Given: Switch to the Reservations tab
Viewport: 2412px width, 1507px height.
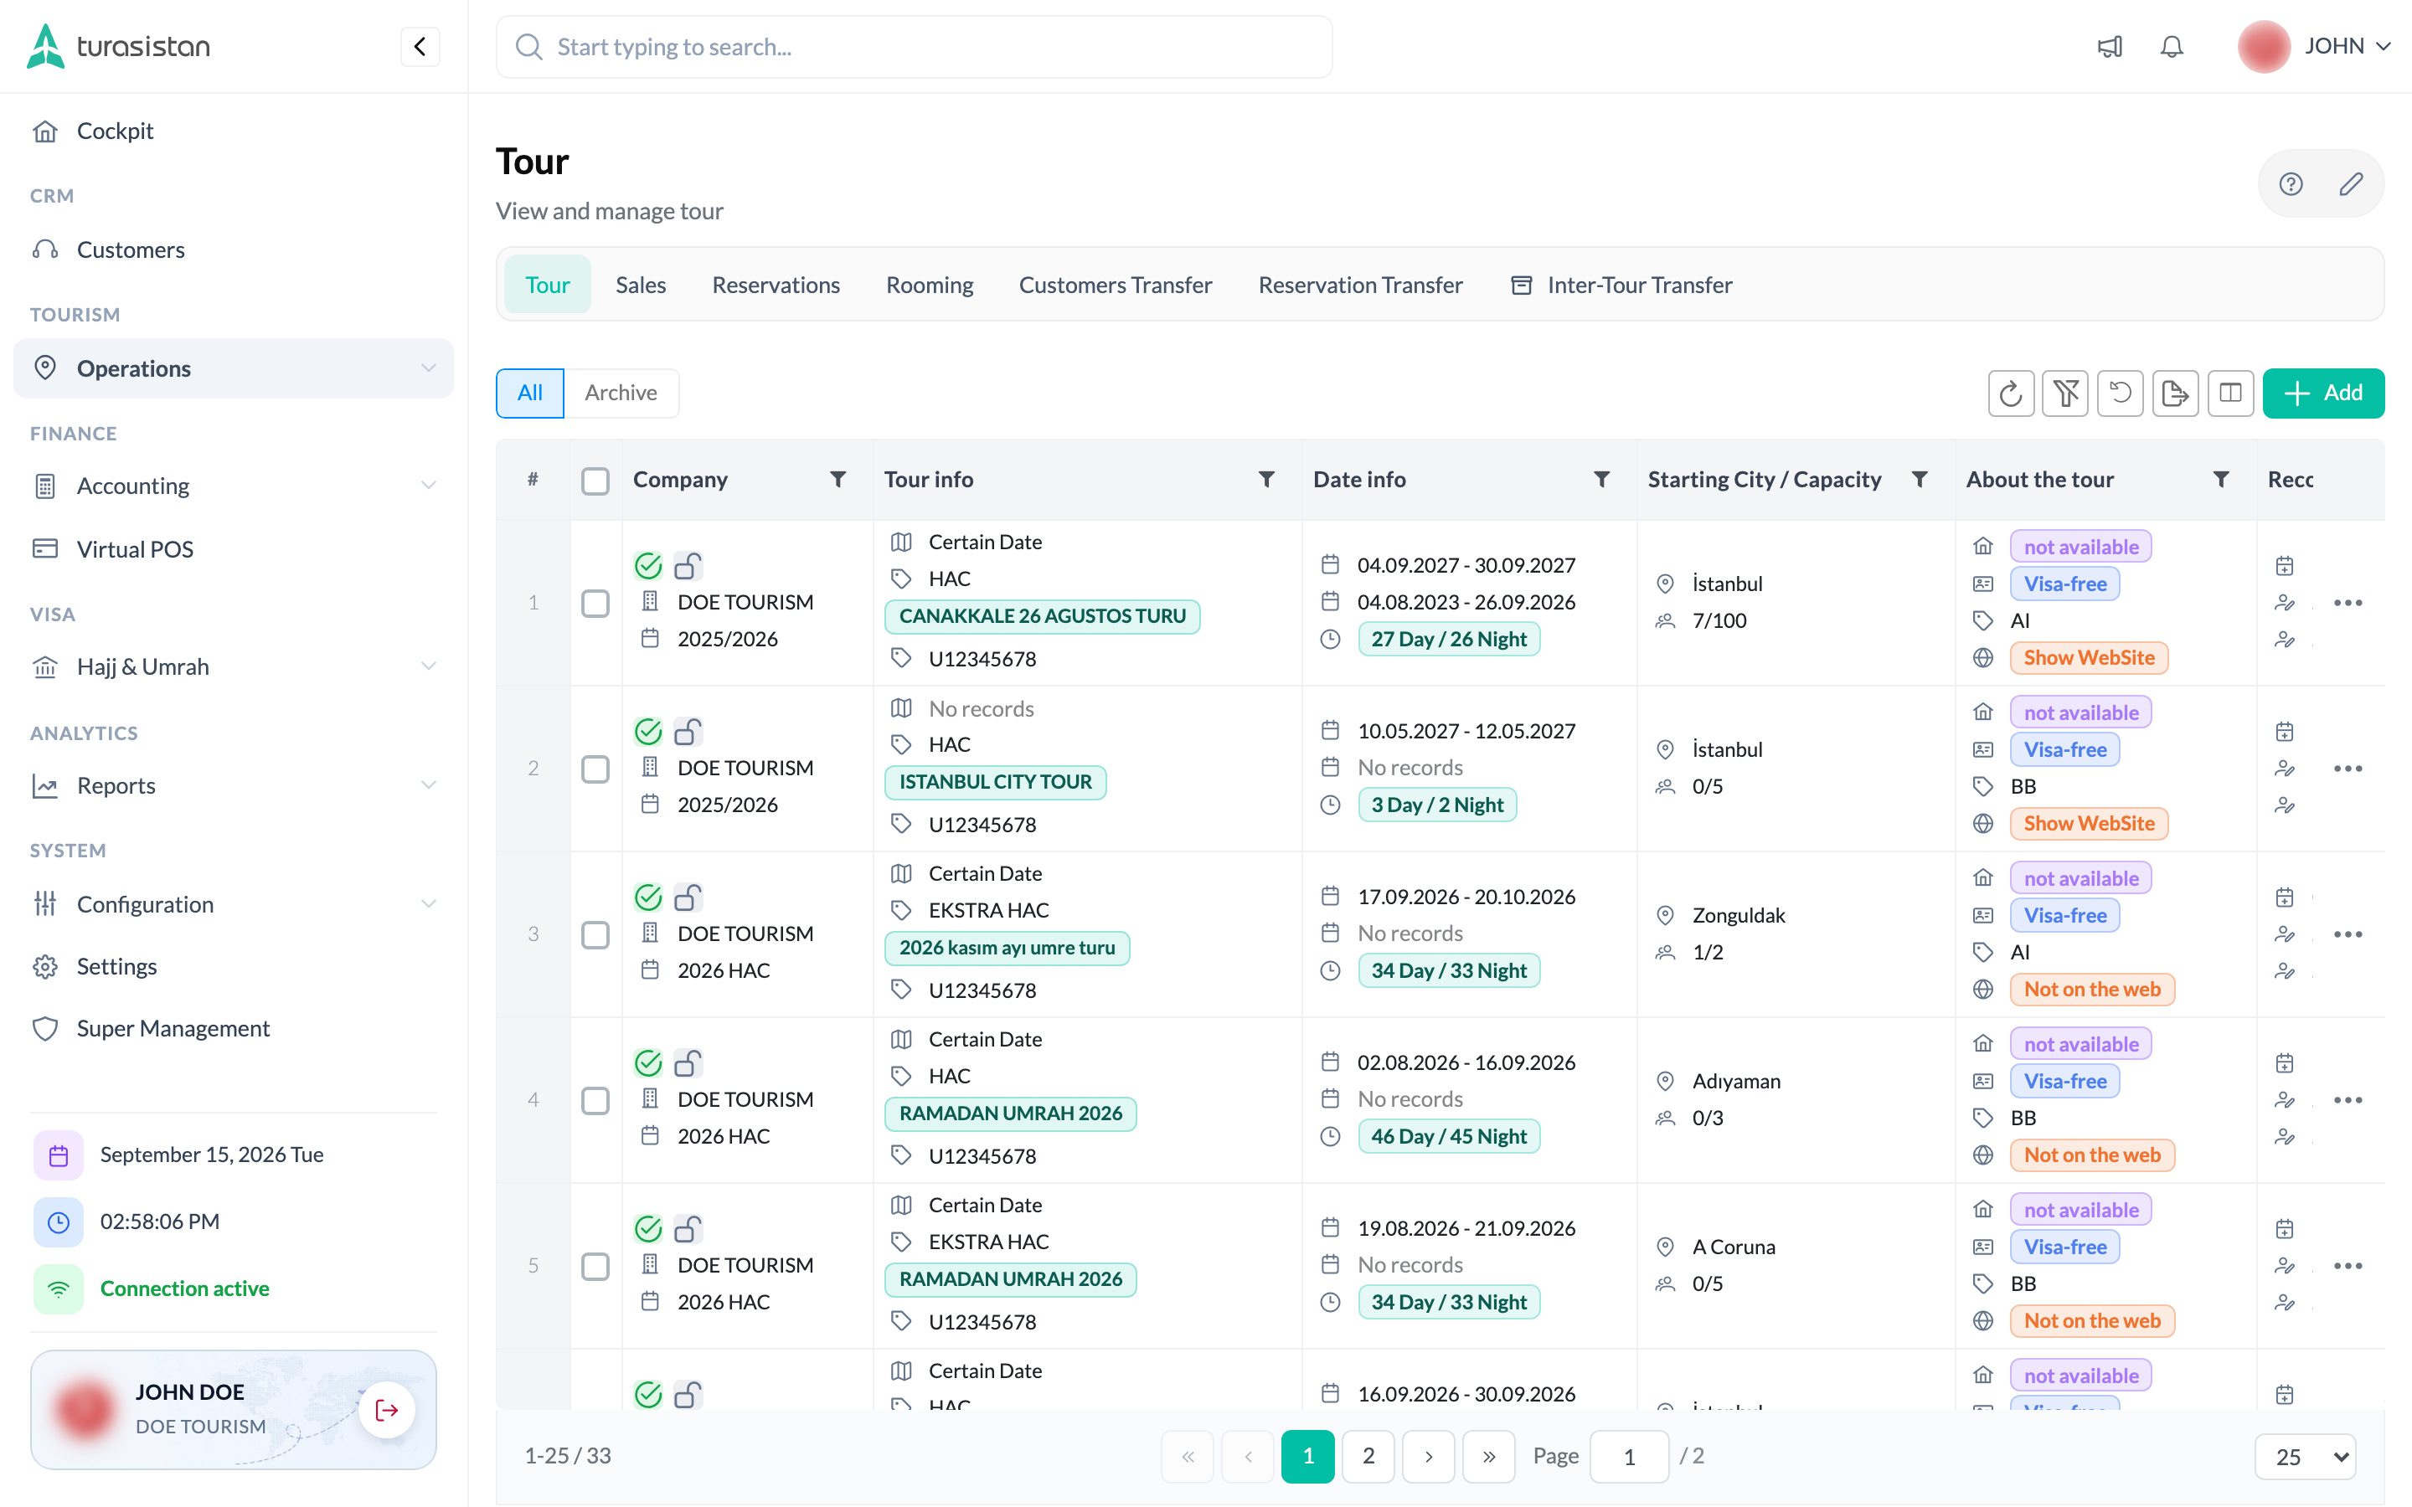Looking at the screenshot, I should point(776,285).
